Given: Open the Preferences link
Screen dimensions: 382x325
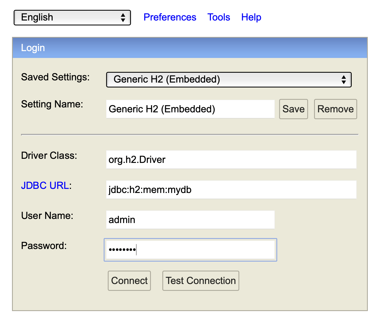Looking at the screenshot, I should [170, 17].
